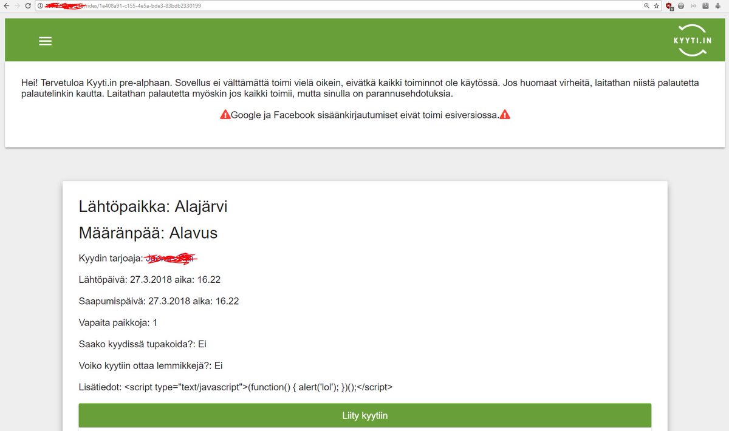Click the broadcast signal extension icon

693,5
